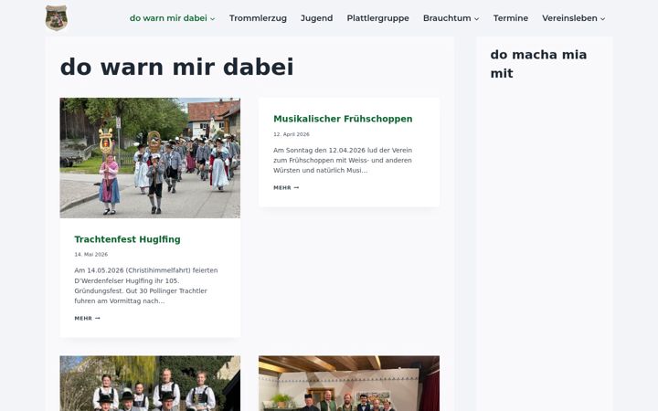658x411 pixels.
Task: Click the club crest logo in the header
Action: [57, 18]
